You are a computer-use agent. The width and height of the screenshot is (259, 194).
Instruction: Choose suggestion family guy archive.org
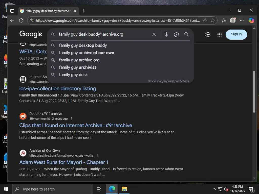click(x=120, y=60)
